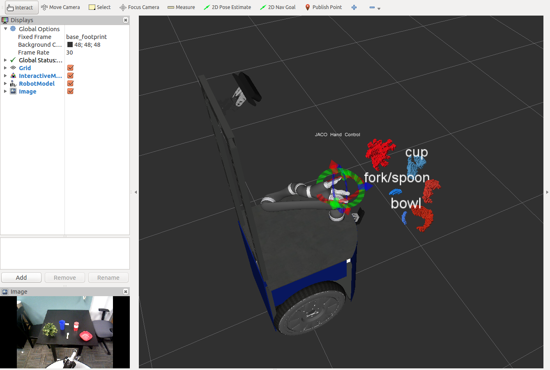This screenshot has height=370, width=550.
Task: Click the Background Color swatch
Action: 70,45
